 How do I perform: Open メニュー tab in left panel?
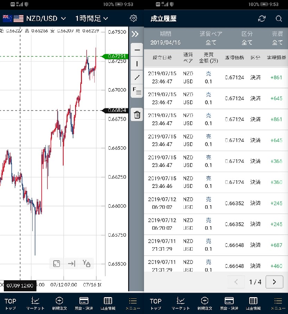coord(133,304)
